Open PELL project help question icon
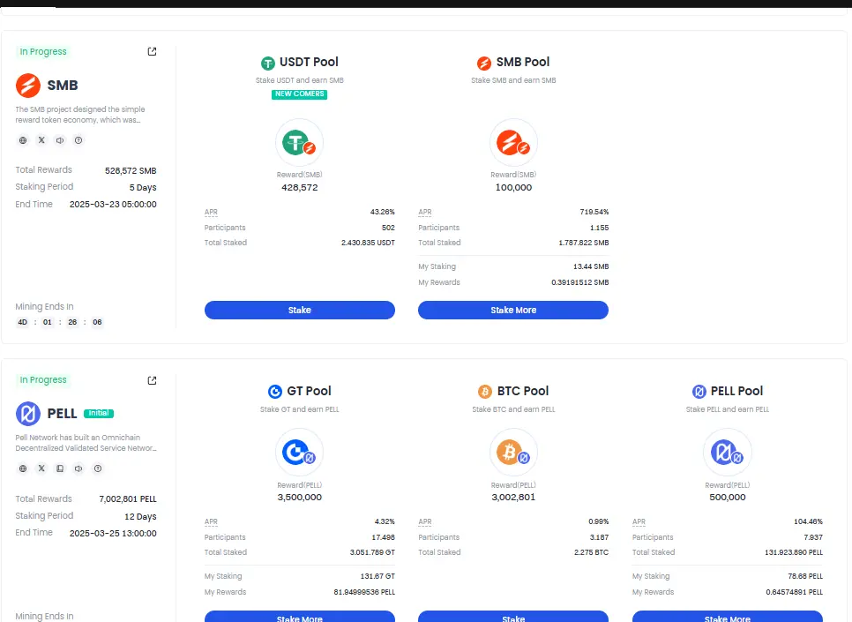The width and height of the screenshot is (852, 622). pos(98,468)
